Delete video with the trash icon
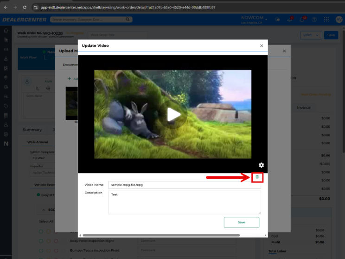 click(x=257, y=177)
